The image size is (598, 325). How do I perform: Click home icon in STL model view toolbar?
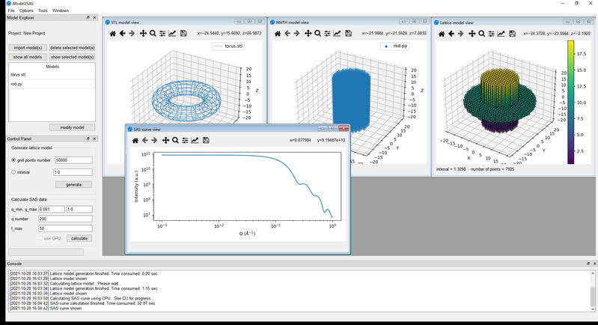coord(112,34)
